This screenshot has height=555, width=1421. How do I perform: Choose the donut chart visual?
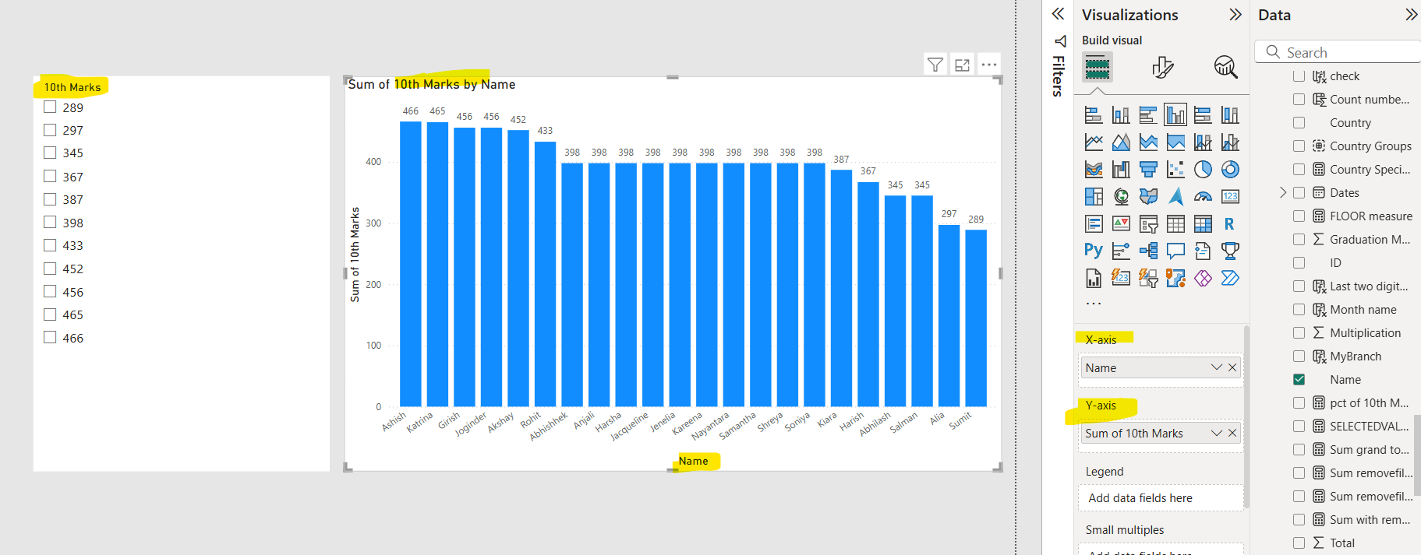1230,170
